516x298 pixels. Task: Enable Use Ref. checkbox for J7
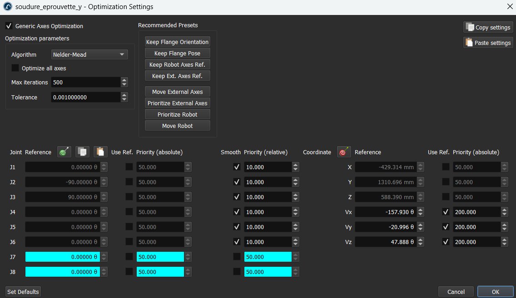129,257
